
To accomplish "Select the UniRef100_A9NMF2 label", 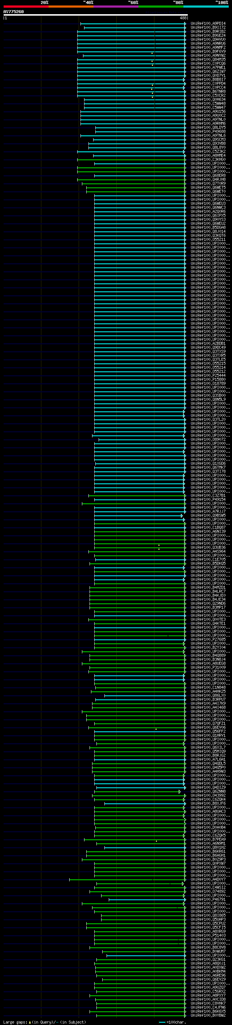I will click(208, 47).
